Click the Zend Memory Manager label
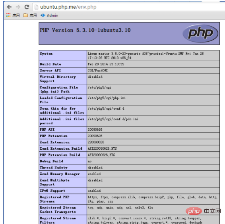 click(x=60, y=174)
